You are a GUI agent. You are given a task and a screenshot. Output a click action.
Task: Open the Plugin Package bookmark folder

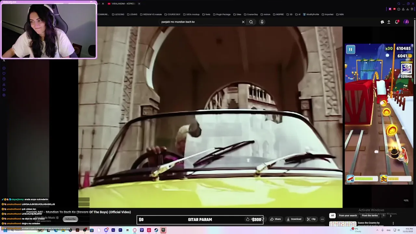(221, 14)
